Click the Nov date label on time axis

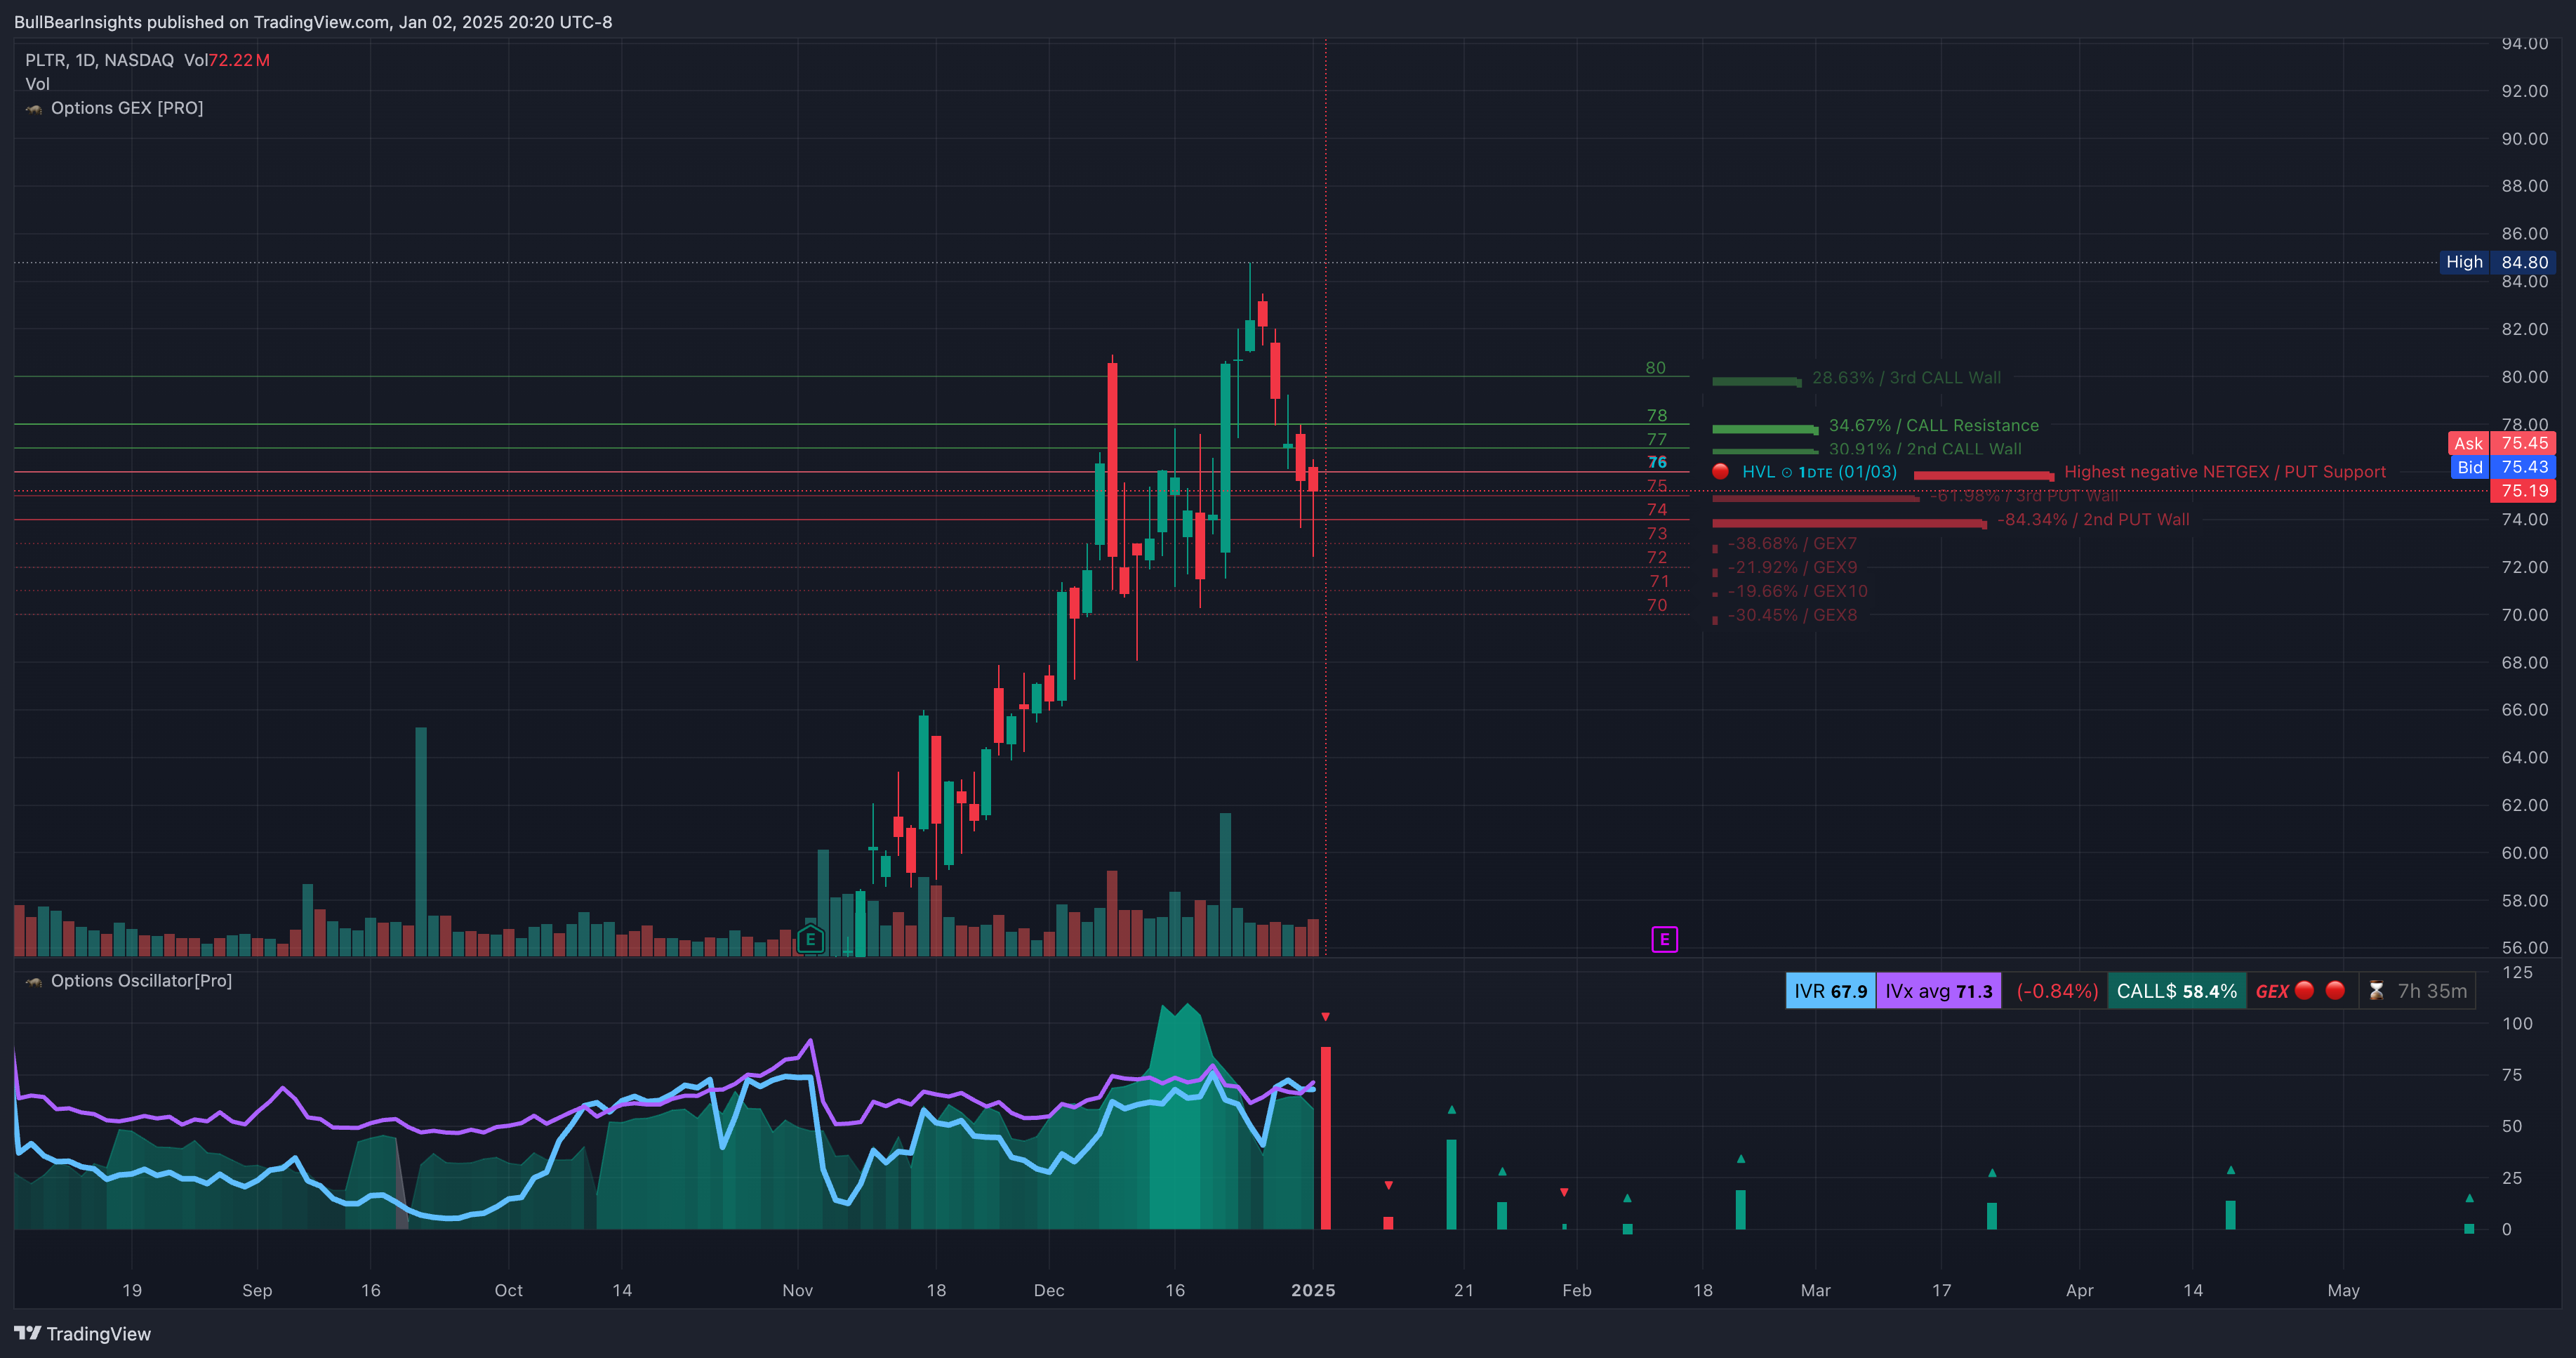coord(797,1290)
